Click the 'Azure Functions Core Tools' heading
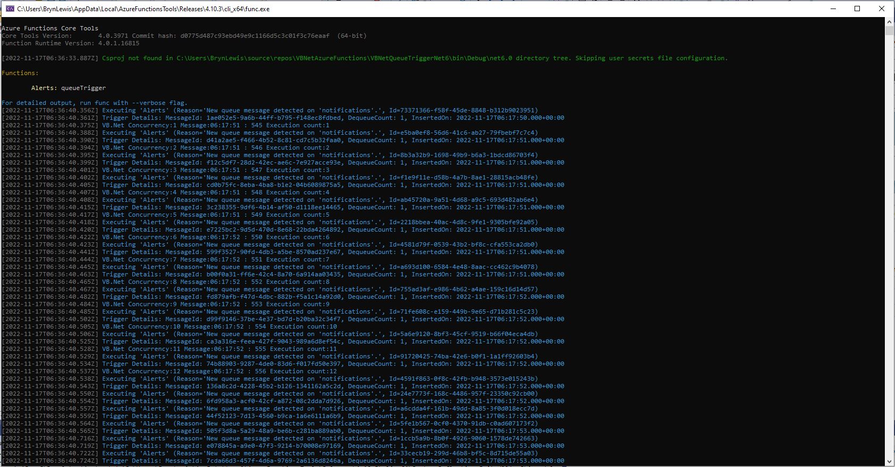Image resolution: width=895 pixels, height=467 pixels. point(50,28)
